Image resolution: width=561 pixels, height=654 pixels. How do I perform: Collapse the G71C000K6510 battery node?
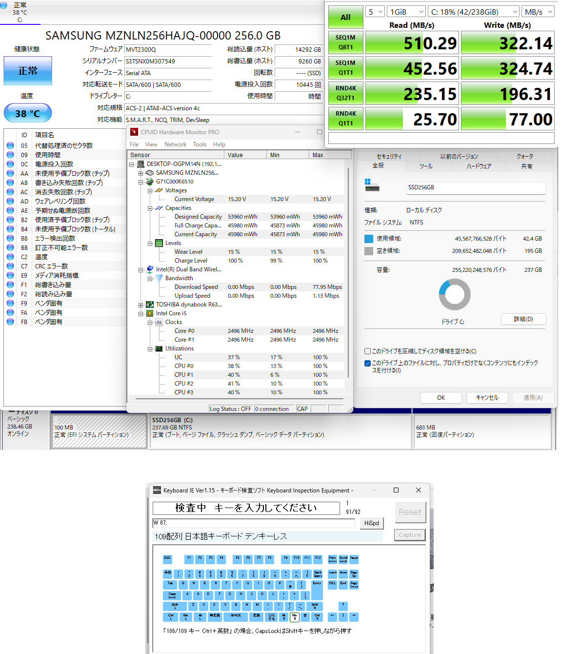(x=140, y=182)
